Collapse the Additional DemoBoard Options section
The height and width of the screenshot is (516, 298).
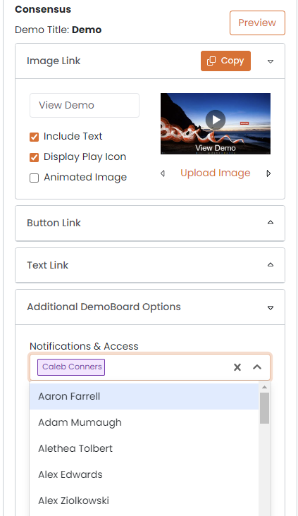(x=271, y=307)
